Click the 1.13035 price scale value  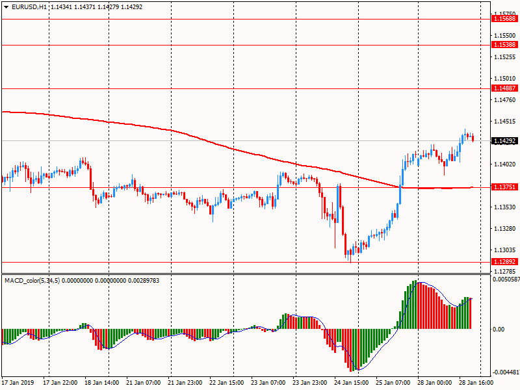[505, 250]
